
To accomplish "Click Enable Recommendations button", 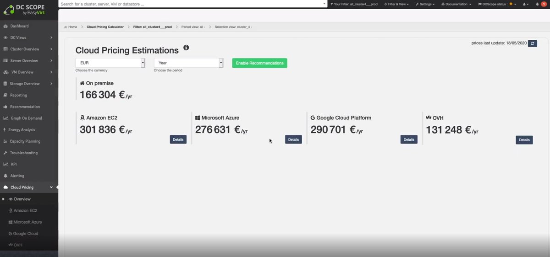I will (259, 63).
